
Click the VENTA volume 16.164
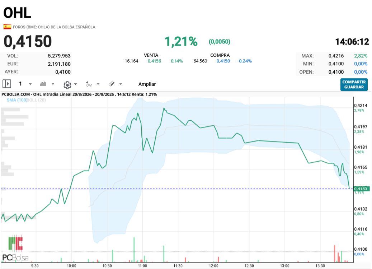(131, 61)
